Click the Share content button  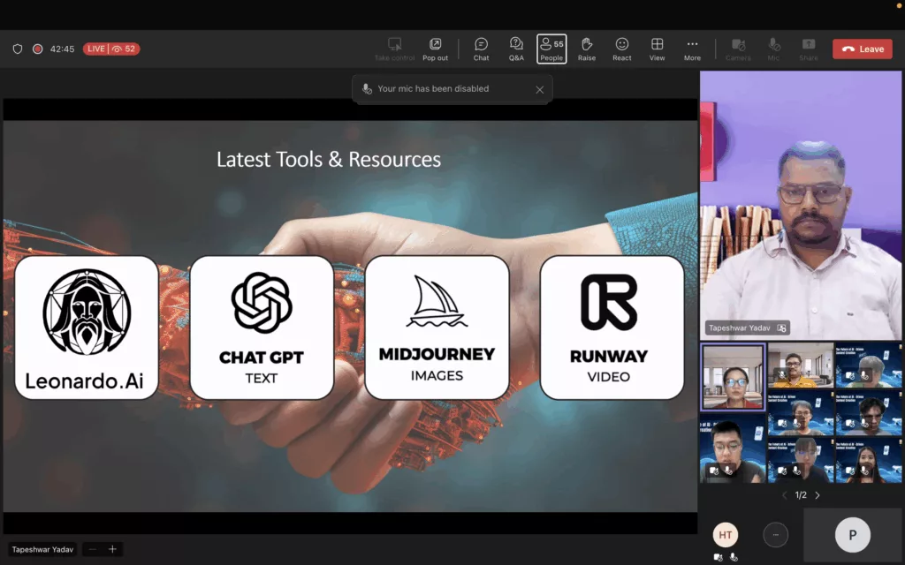click(808, 49)
